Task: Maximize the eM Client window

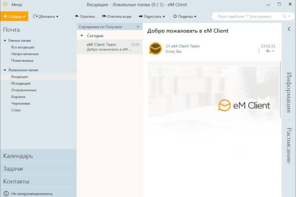Action: [x=279, y=4]
